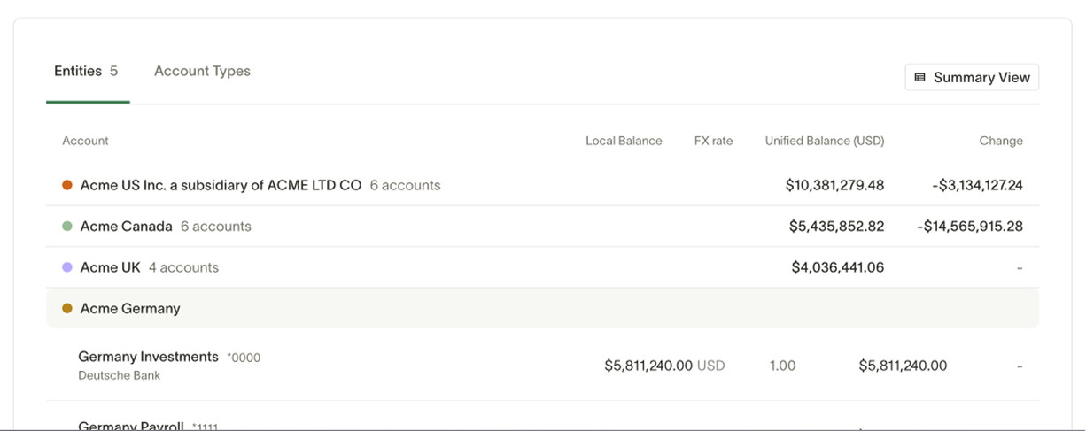Click the $5,435,852.82 unified balance

point(836,226)
